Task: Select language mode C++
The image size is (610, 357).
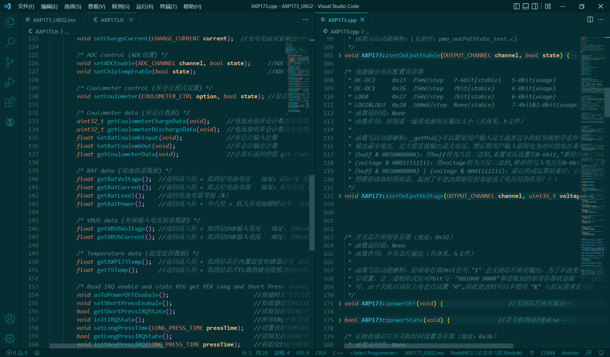Action: pyautogui.click(x=338, y=353)
